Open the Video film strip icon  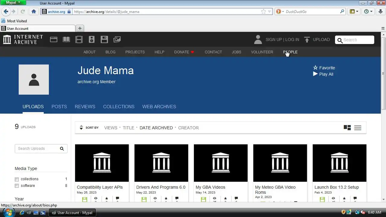tap(79, 39)
